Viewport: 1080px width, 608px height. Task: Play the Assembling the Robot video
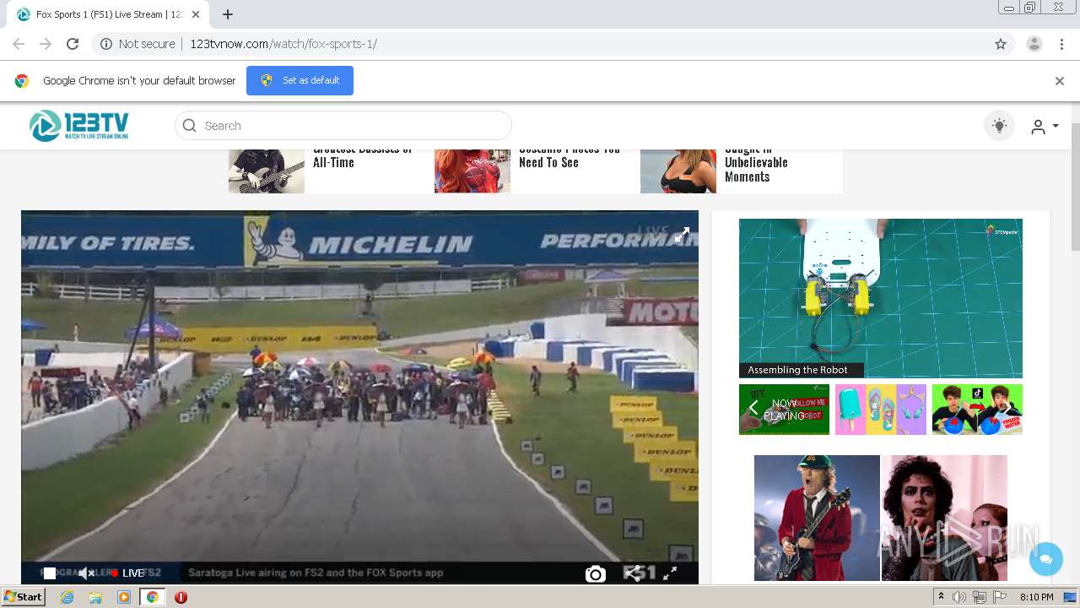[881, 298]
